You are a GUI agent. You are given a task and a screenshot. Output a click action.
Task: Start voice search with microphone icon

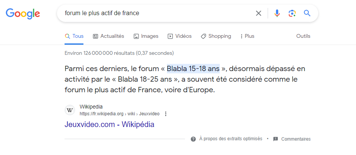(x=277, y=13)
